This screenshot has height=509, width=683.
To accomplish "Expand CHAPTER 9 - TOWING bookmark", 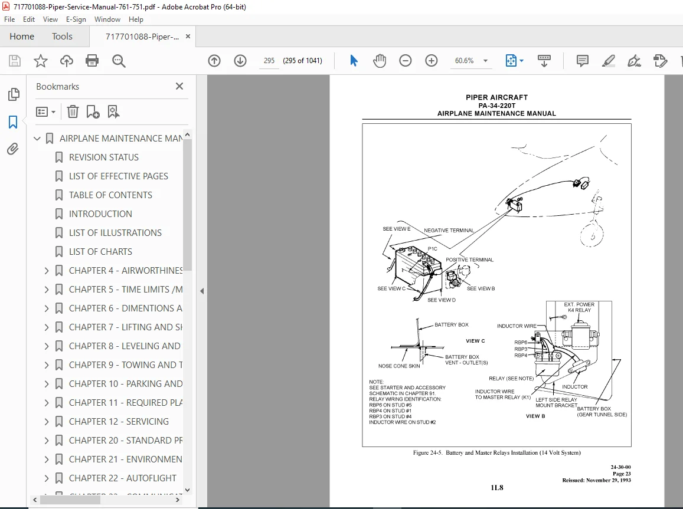I will click(47, 365).
